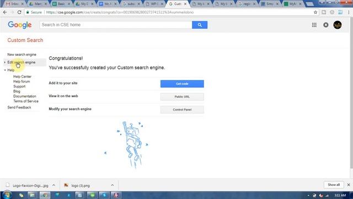Open Chrome from the taskbar

pos(45,195)
